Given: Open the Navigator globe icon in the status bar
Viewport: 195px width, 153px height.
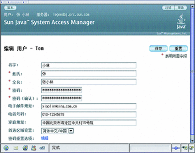Looking at the screenshot, I should pos(6,148).
